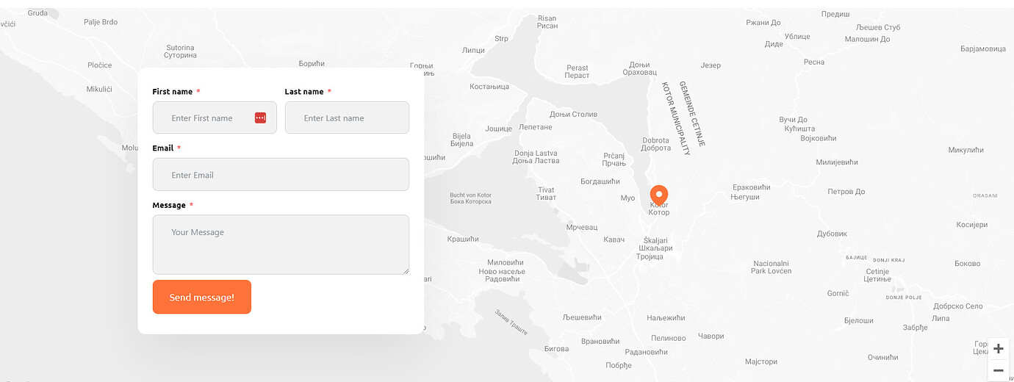Click the KOTOR MUNICIPALITY map label
This screenshot has height=382, width=1014.
point(676,118)
